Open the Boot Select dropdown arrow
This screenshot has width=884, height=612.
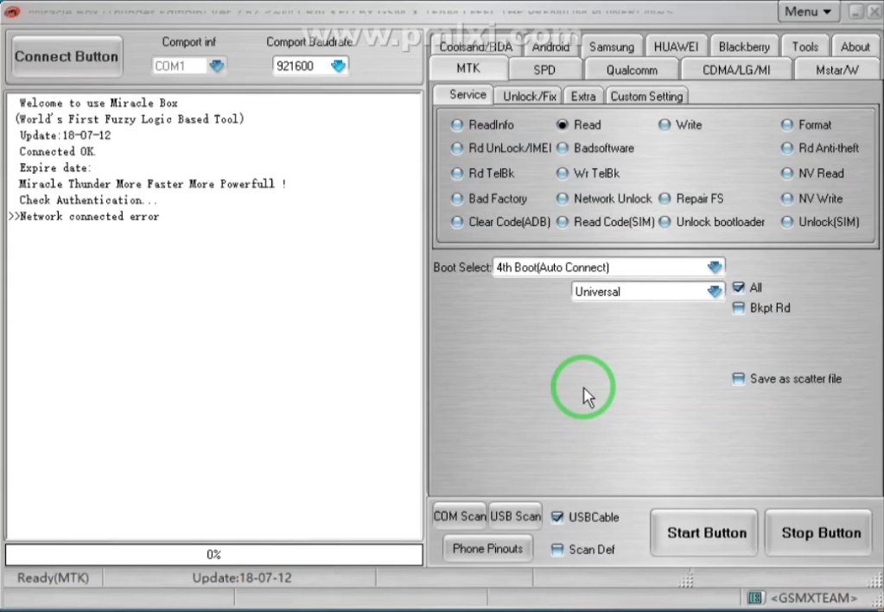click(x=715, y=267)
